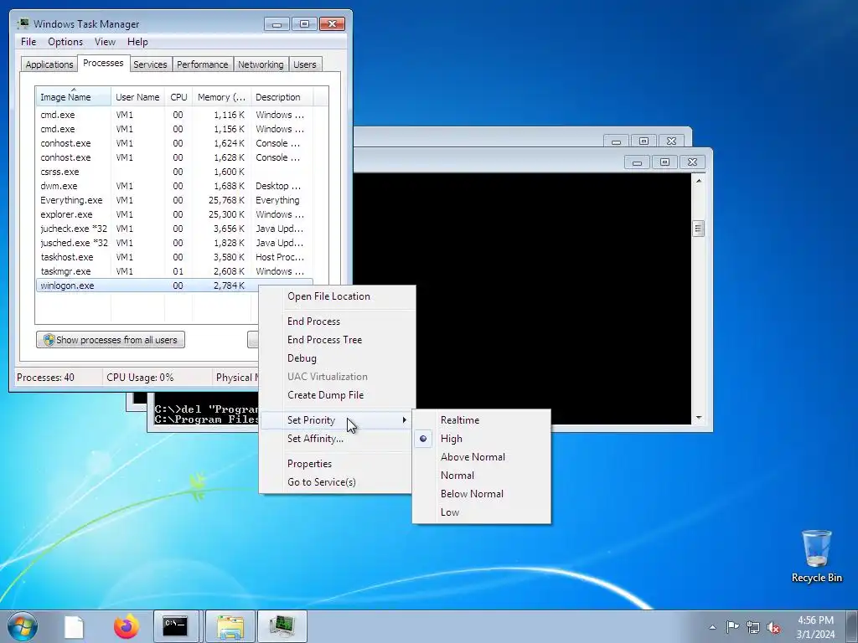Switch to the Users tab
Screen dimensions: 858x643
304,64
